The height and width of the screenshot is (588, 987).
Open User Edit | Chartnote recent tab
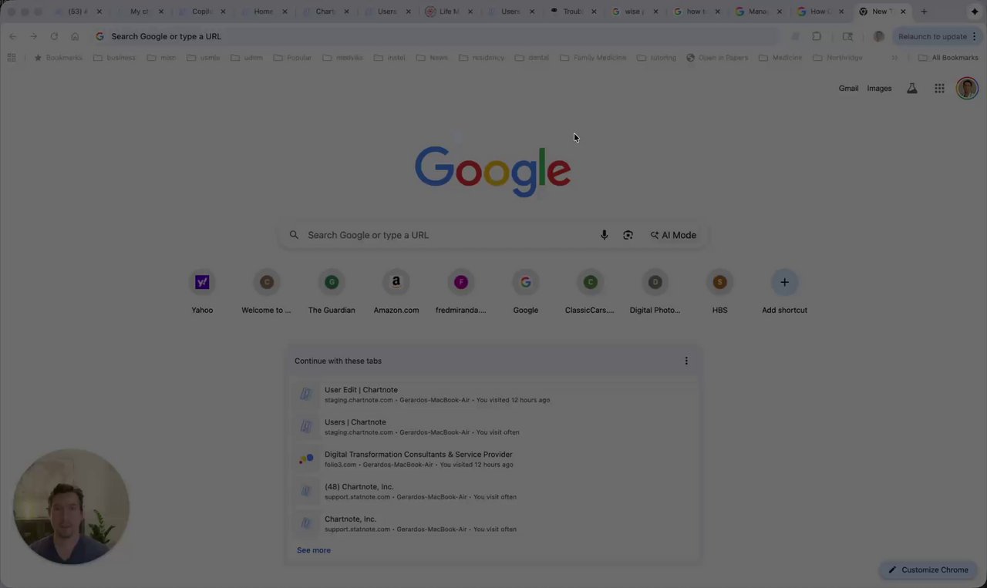tap(493, 395)
